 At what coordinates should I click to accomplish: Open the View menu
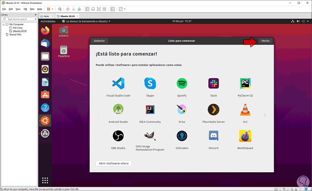(x=18, y=9)
